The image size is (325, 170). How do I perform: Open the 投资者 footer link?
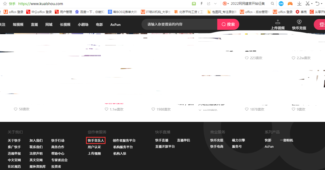(56, 166)
